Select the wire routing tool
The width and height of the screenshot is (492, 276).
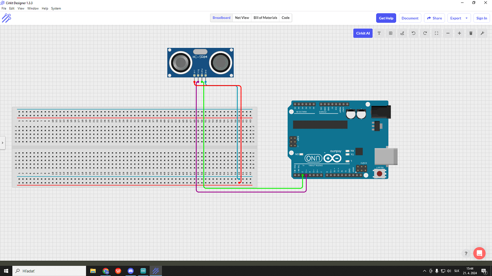coord(402,33)
